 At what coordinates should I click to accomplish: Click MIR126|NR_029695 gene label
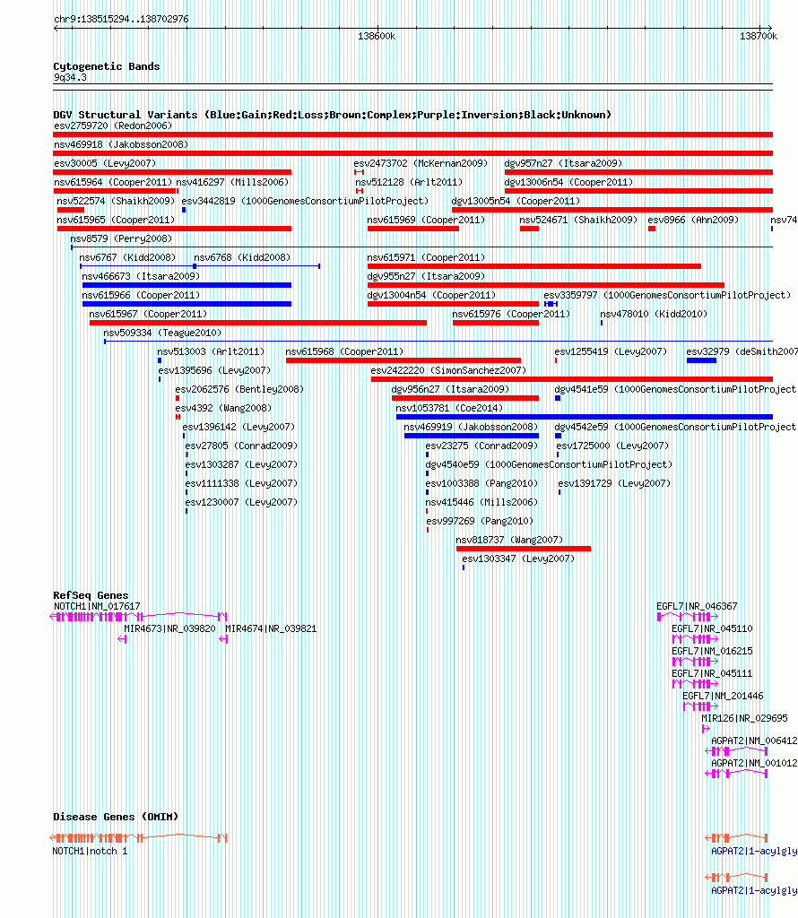pos(745,718)
